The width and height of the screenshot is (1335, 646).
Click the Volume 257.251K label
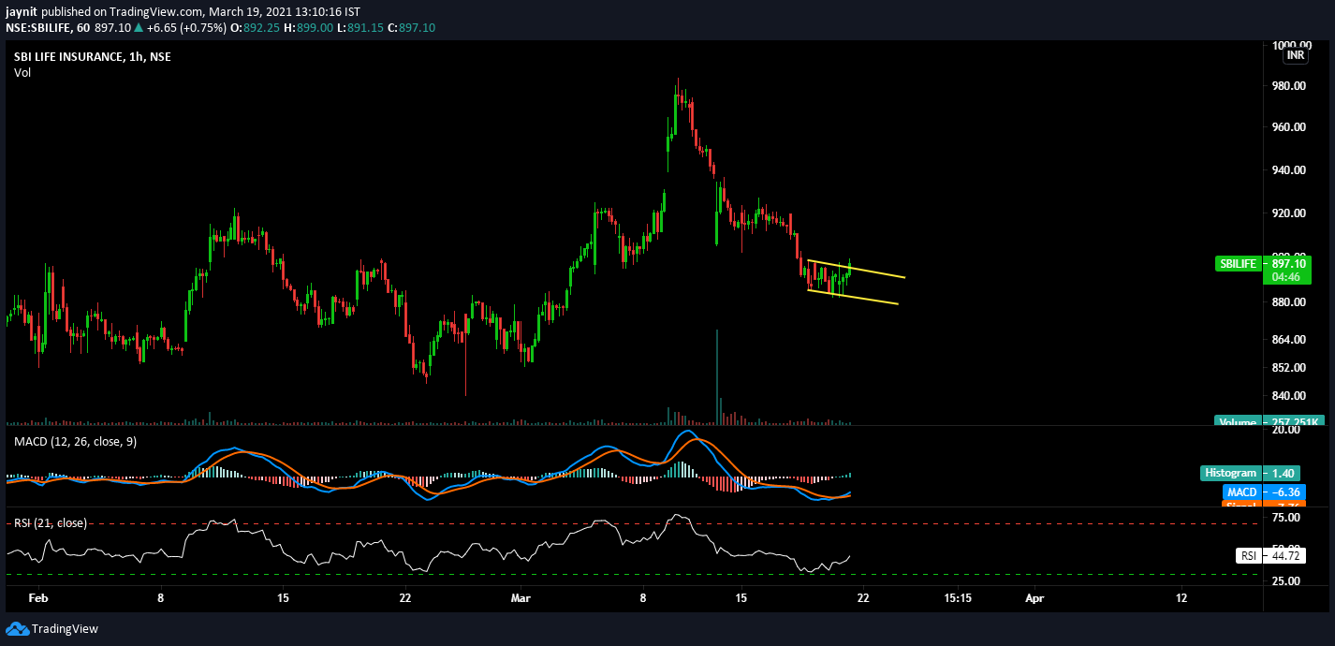1269,422
